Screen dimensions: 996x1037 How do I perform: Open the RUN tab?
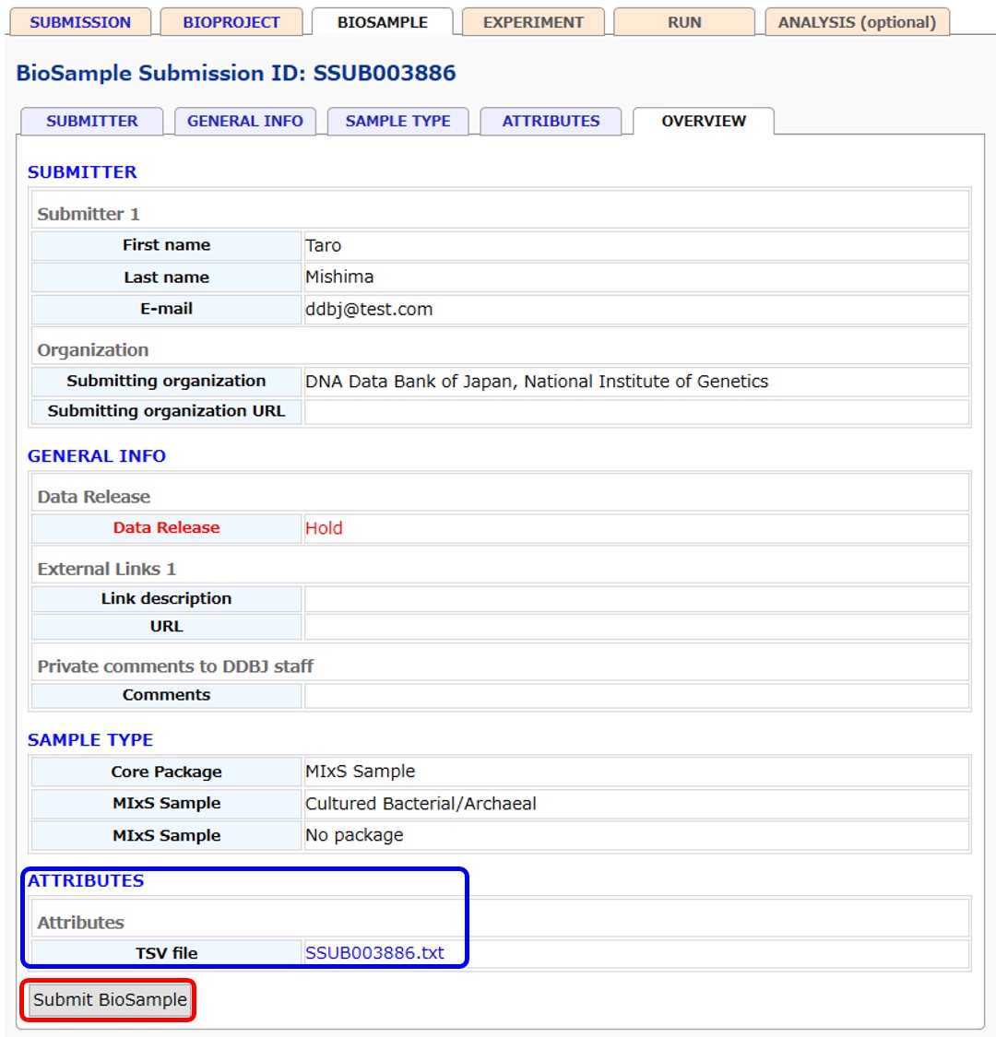tap(684, 22)
